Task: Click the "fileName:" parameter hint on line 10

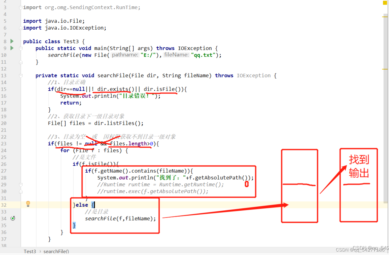Action: point(177,55)
